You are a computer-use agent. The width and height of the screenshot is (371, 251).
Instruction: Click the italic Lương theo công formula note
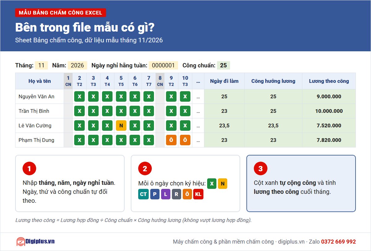(x=134, y=220)
